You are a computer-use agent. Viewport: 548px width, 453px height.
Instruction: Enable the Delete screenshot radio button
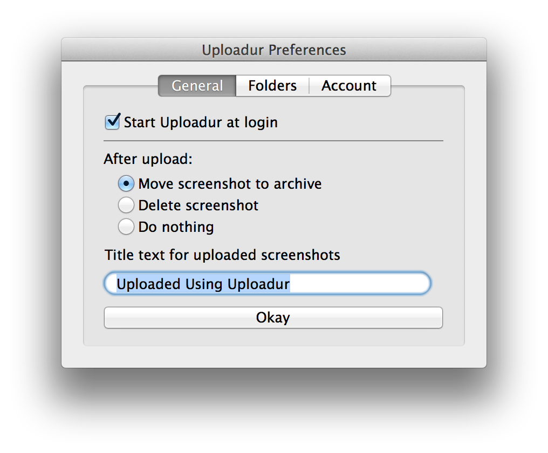coord(126,205)
